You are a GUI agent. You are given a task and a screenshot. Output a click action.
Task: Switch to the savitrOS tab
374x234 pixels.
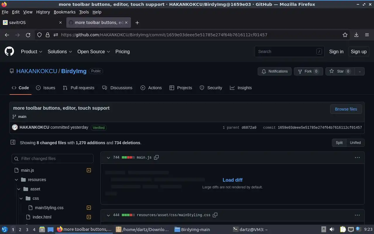click(32, 23)
